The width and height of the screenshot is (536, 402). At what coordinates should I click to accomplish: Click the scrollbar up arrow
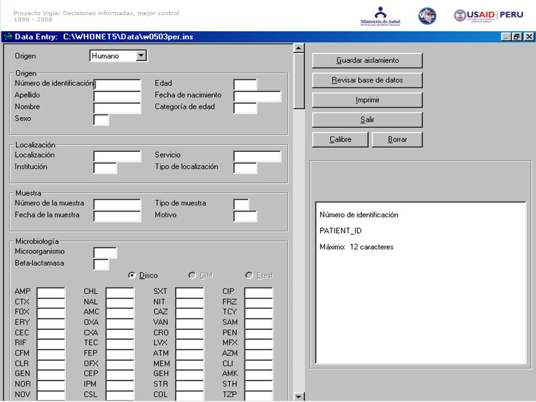(299, 48)
